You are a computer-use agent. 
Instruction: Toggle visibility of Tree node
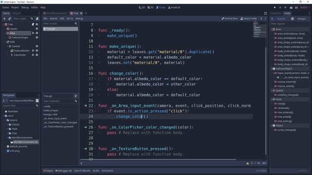pos(37,24)
